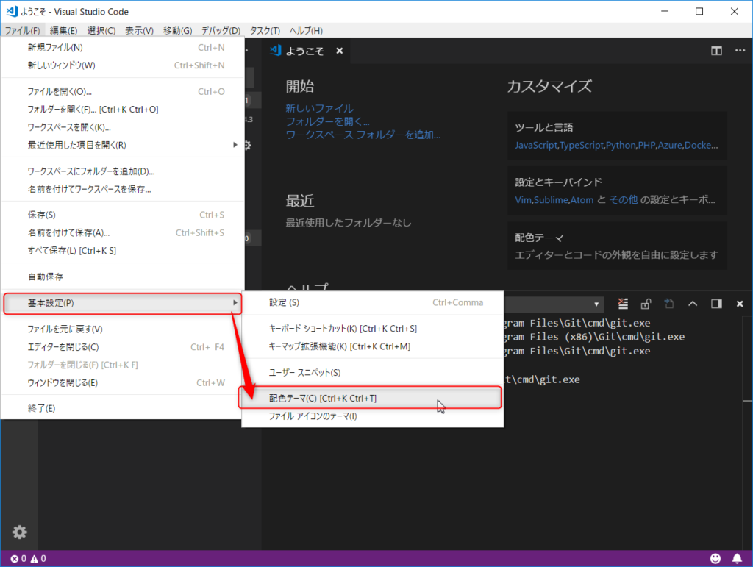Expand 最近使用した項目を開く submenu arrow

pyautogui.click(x=235, y=145)
